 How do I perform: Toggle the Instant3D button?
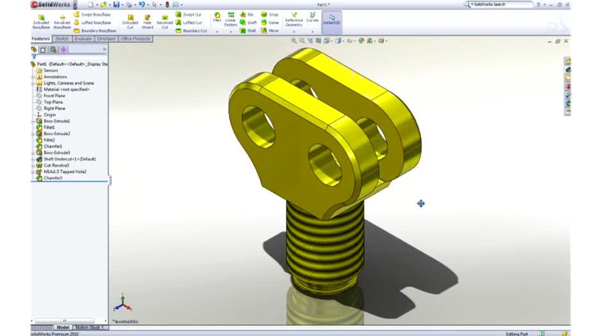[x=331, y=20]
